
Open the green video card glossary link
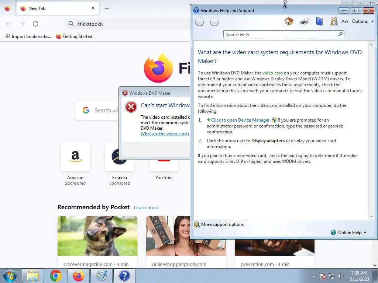click(x=272, y=73)
